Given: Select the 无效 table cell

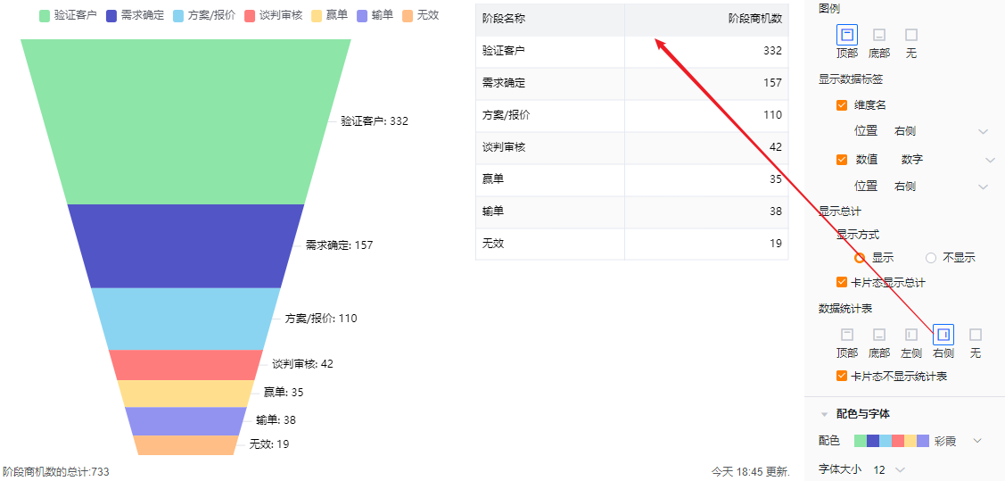Looking at the screenshot, I should click(550, 244).
